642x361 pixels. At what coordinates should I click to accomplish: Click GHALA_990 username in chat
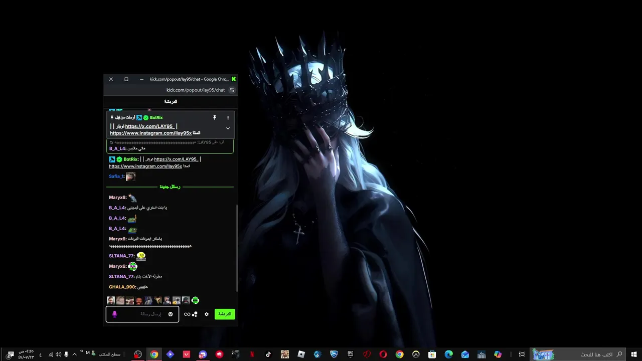pyautogui.click(x=122, y=287)
